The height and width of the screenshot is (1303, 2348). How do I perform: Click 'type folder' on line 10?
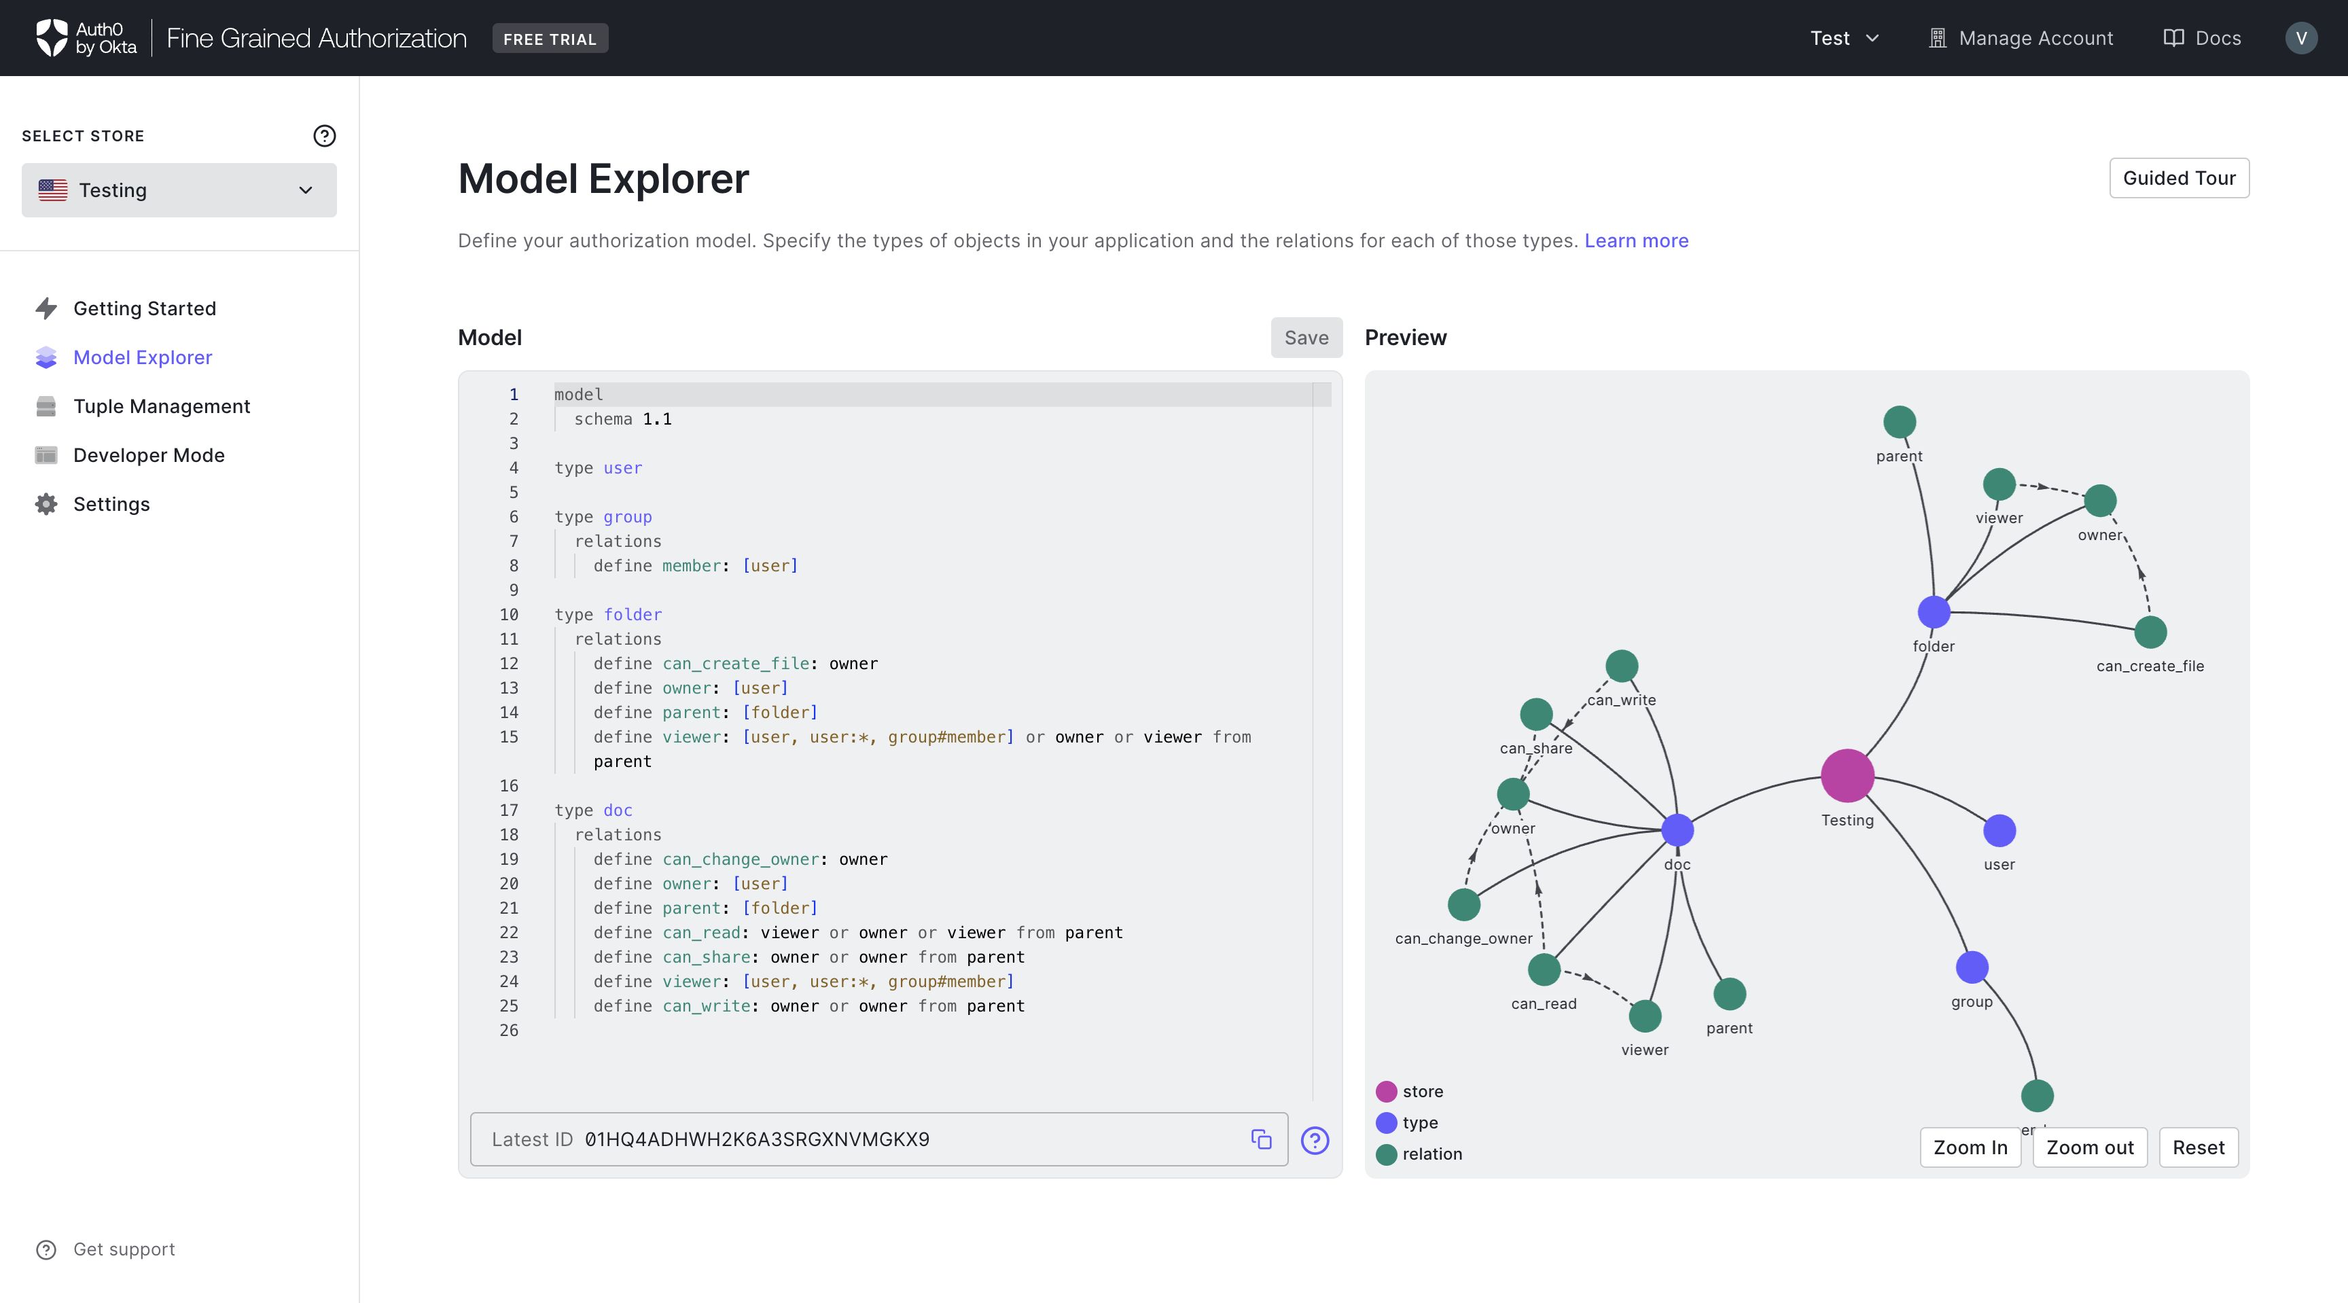click(608, 614)
